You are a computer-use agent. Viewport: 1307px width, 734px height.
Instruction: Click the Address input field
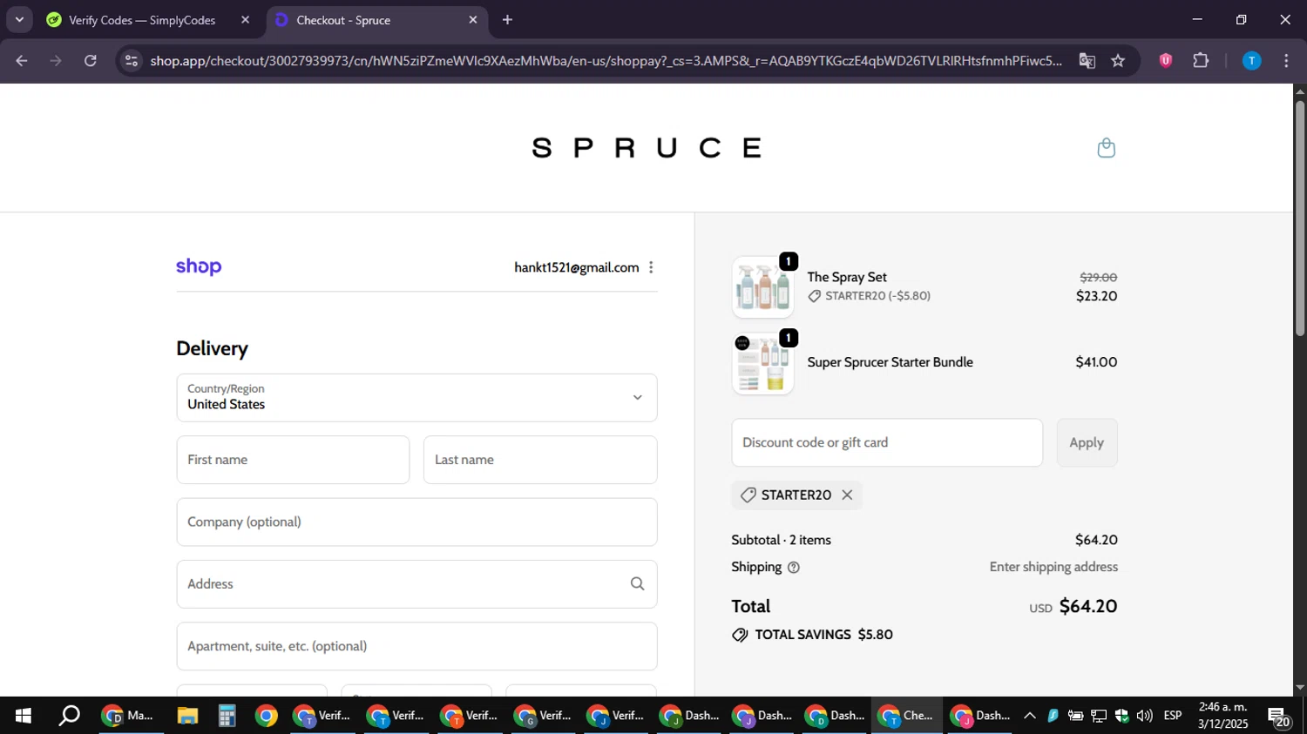(416, 584)
